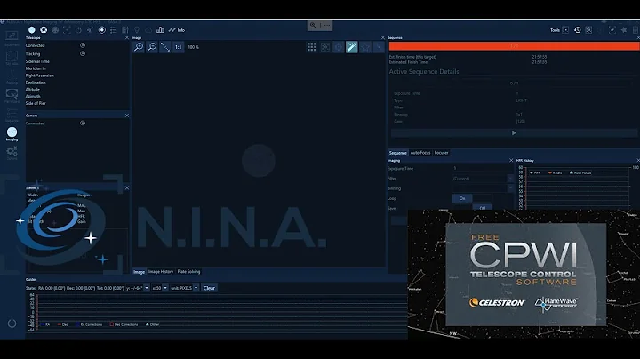Screen dimensions: 640x359
Task: Clear the guider graph with the Clear button
Action: click(x=209, y=288)
